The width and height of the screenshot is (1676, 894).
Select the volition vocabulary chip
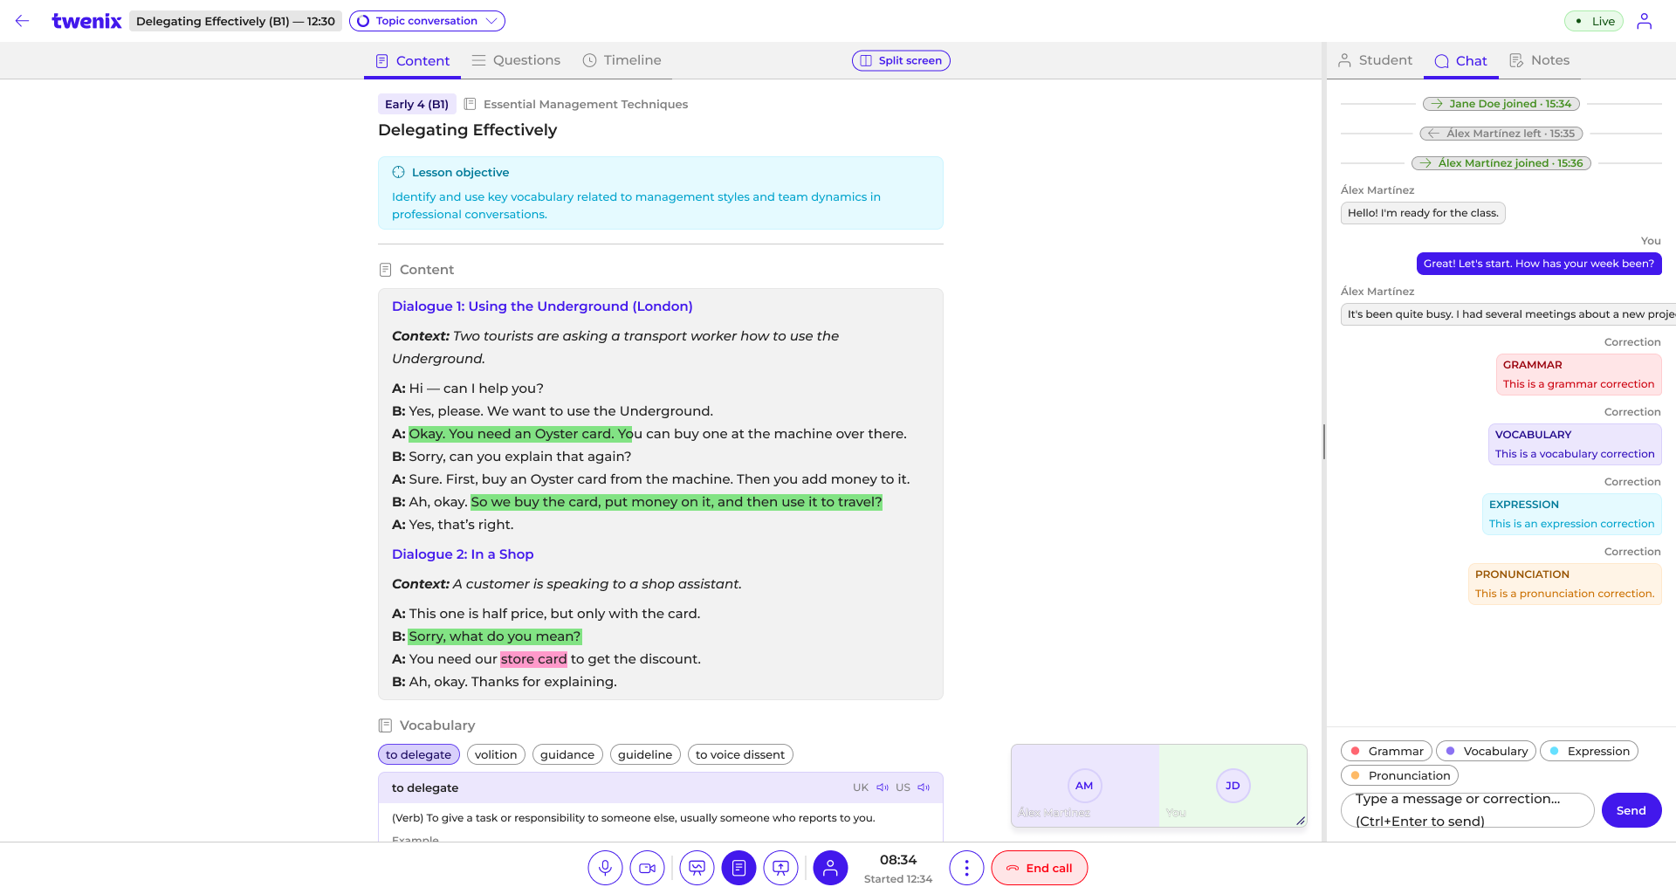(x=496, y=754)
